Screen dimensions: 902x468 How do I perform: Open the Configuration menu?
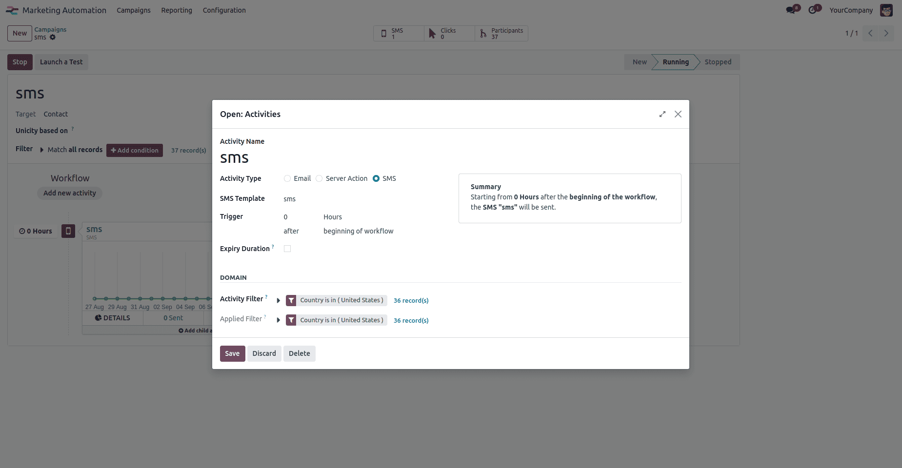(224, 10)
